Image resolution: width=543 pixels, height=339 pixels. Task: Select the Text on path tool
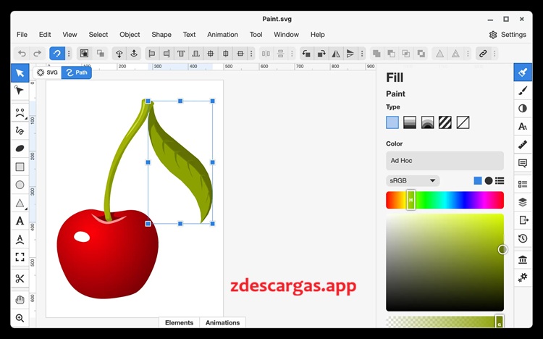(20, 239)
